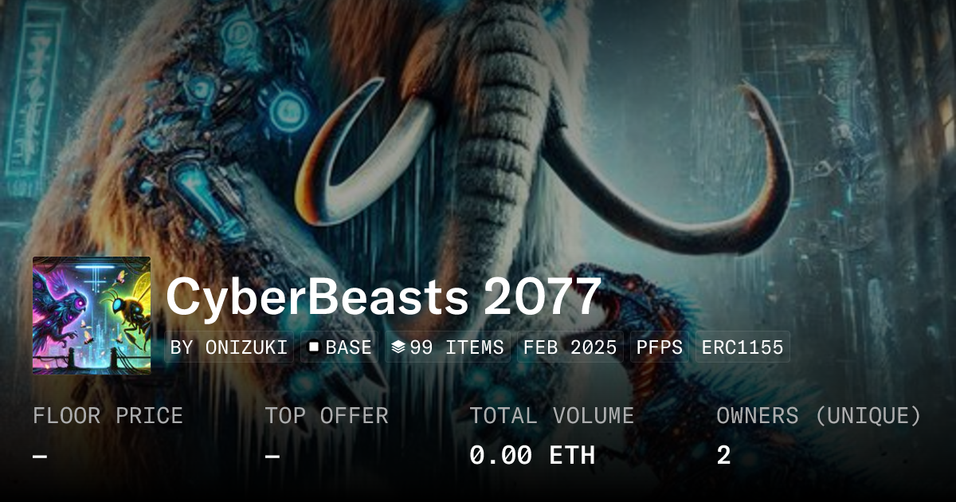Click the TOTAL VOLUME stat label
The width and height of the screenshot is (956, 502).
[x=552, y=416]
